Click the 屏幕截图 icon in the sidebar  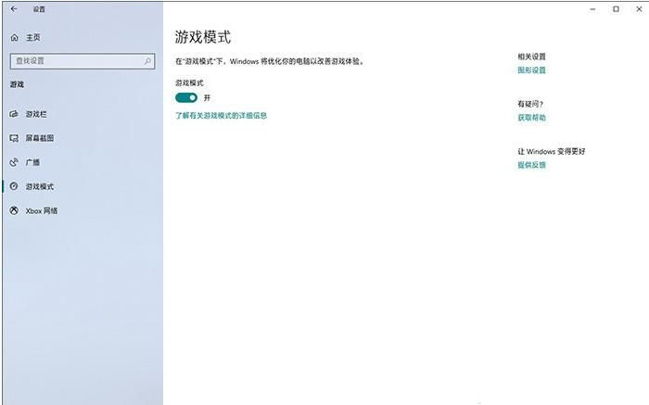click(x=14, y=138)
